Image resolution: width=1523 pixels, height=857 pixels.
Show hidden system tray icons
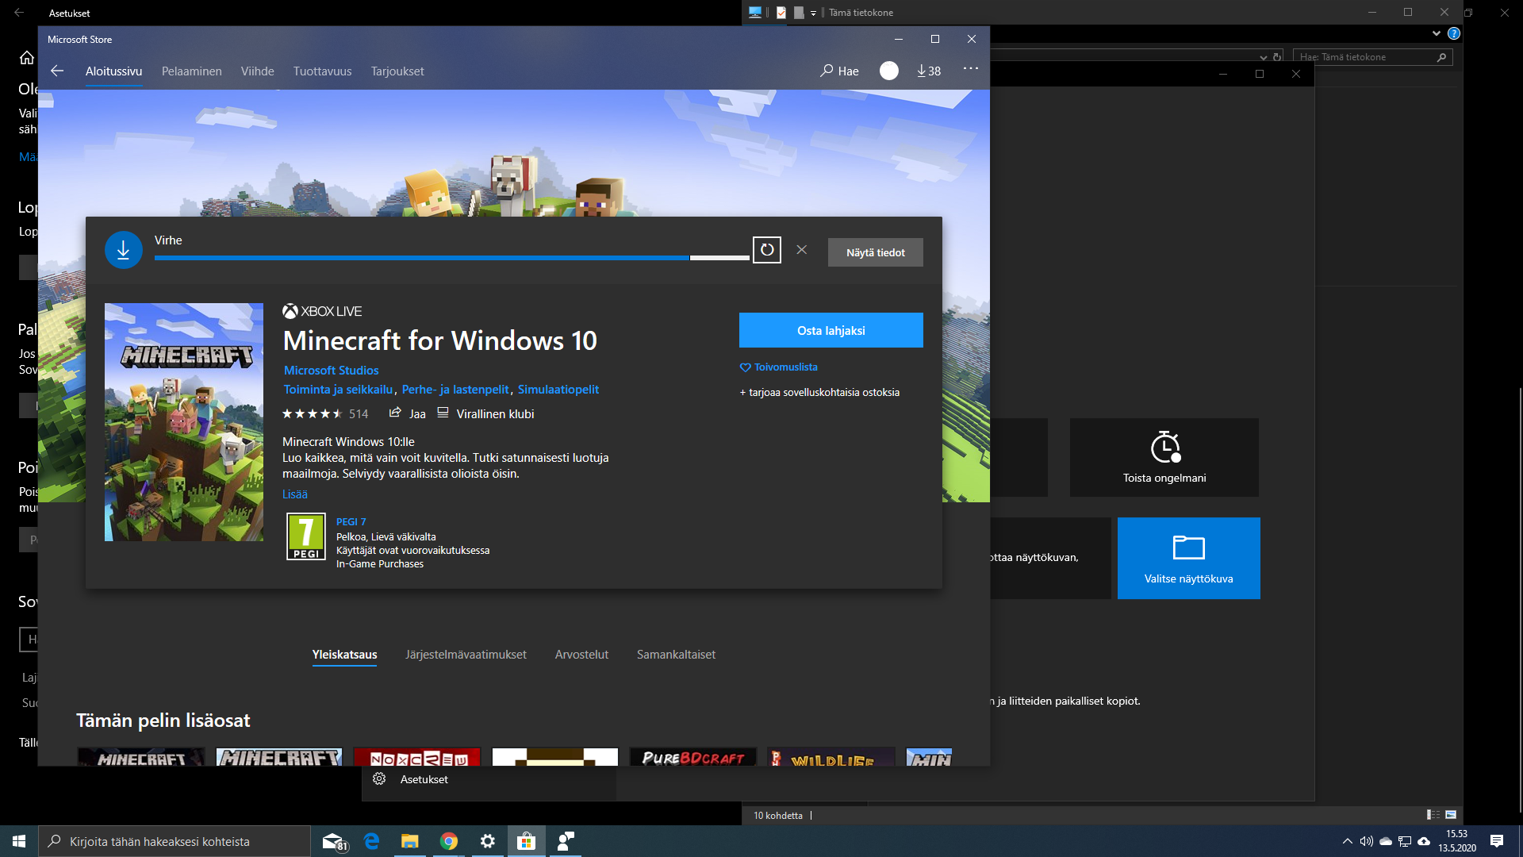[1347, 841]
